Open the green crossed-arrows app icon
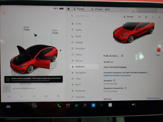 pos(76,105)
